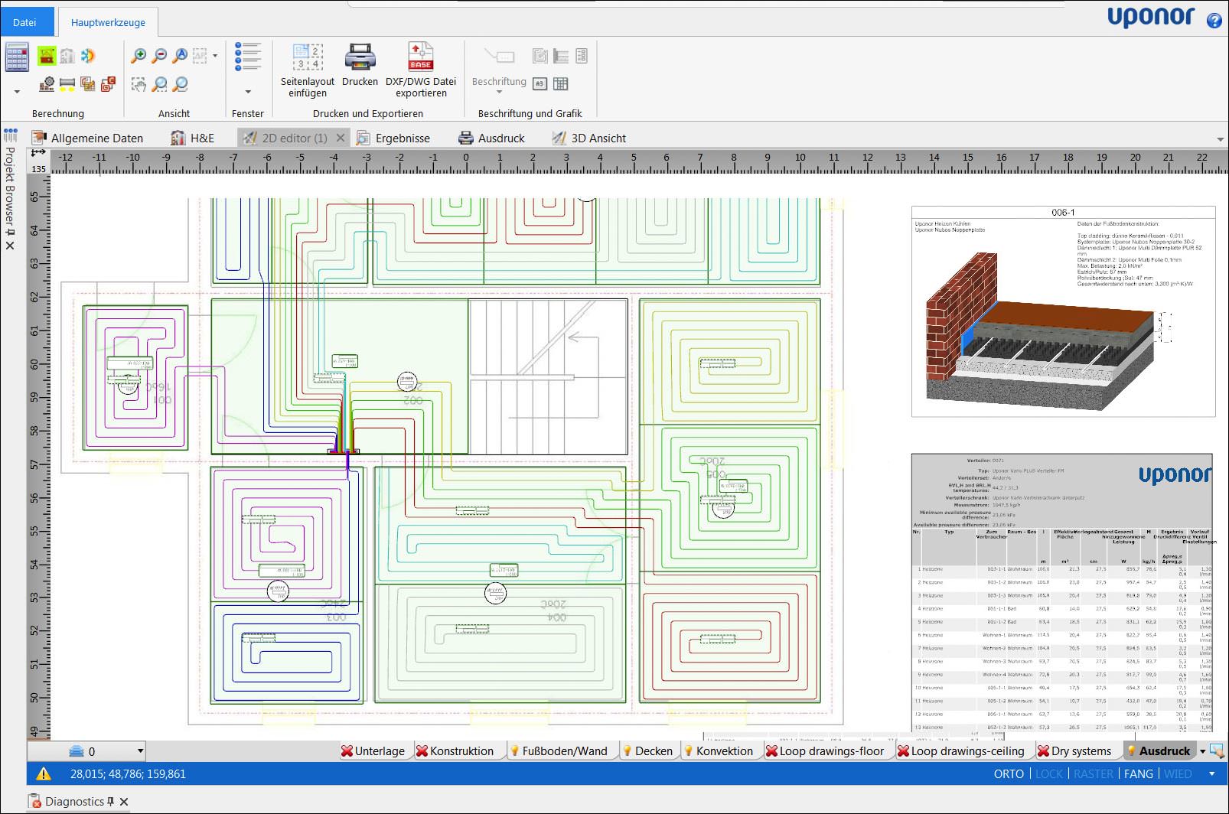Open the dropdown next to text zoom icon
This screenshot has height=814, width=1229.
coord(215,56)
